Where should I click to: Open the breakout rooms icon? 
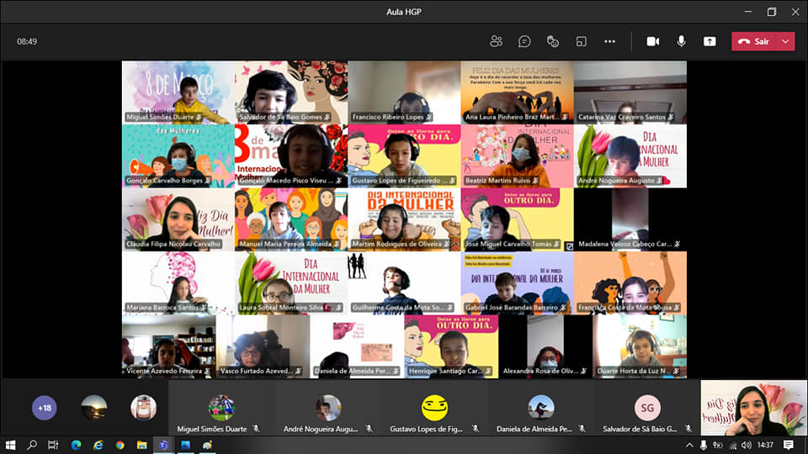(581, 41)
